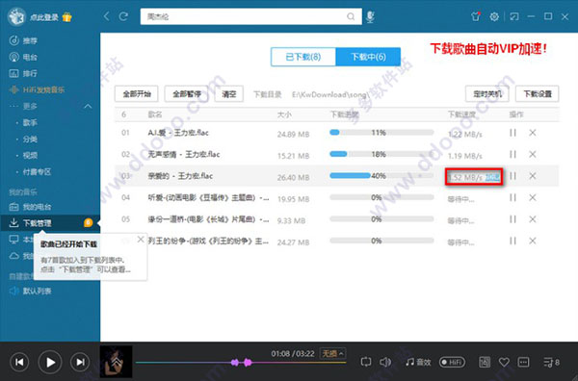
Task: Click the search magnifier icon
Action: coord(351,16)
